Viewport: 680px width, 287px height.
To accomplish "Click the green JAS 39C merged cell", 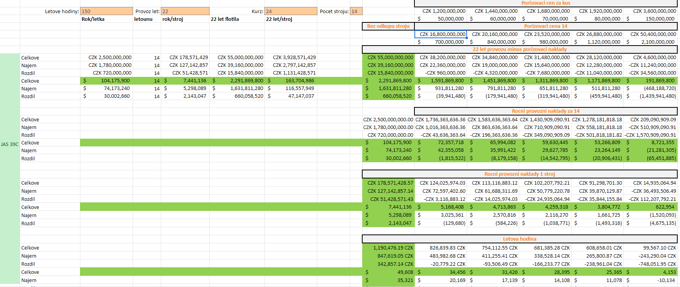I will coord(10,144).
